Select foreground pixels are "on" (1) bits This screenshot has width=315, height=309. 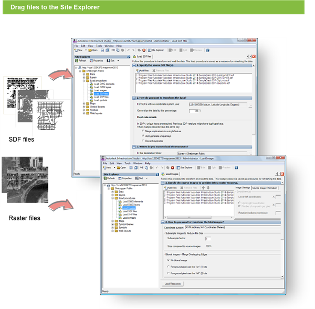pos(169,267)
